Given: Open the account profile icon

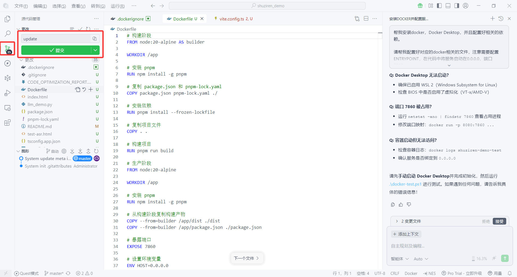Looking at the screenshot, I should 466,6.
